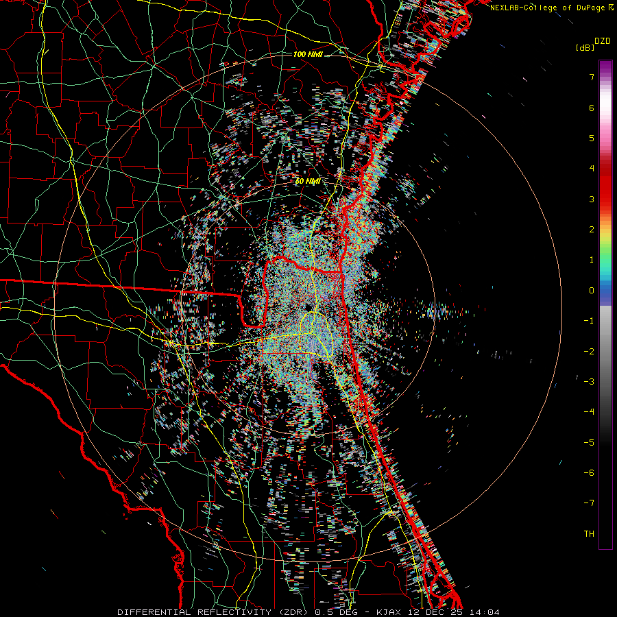The image size is (617, 617).
Task: Click the ZDR color scale bar
Action: pyautogui.click(x=605, y=304)
